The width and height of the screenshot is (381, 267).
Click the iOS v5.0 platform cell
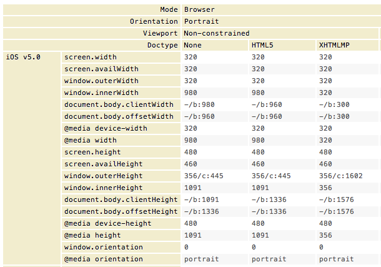(x=24, y=57)
